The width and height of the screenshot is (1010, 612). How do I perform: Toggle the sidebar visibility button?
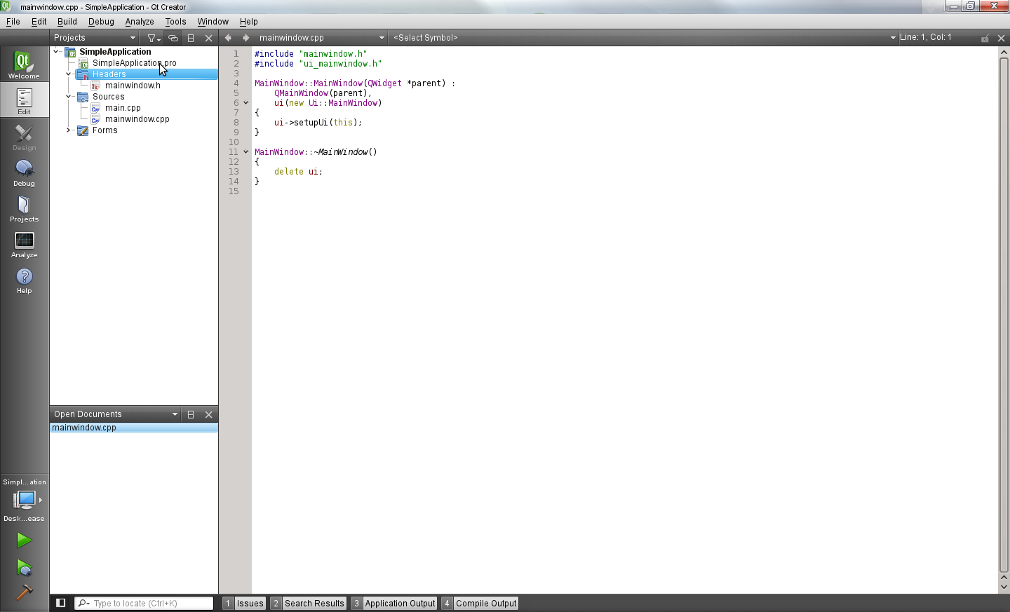(x=61, y=603)
